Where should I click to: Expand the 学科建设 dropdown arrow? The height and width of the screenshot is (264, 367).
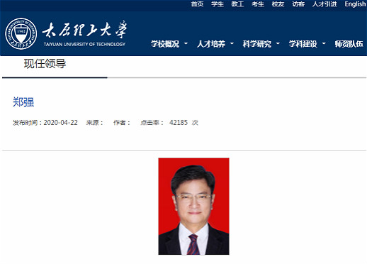tap(324, 43)
